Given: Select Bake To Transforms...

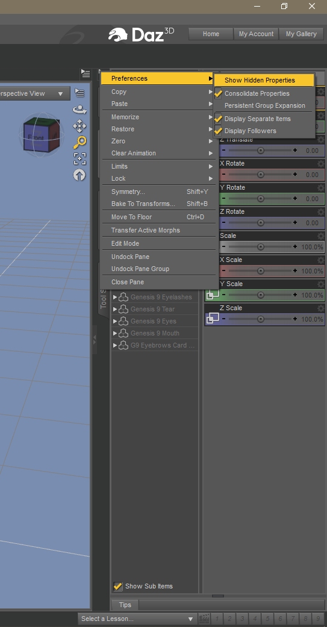Looking at the screenshot, I should [x=158, y=204].
